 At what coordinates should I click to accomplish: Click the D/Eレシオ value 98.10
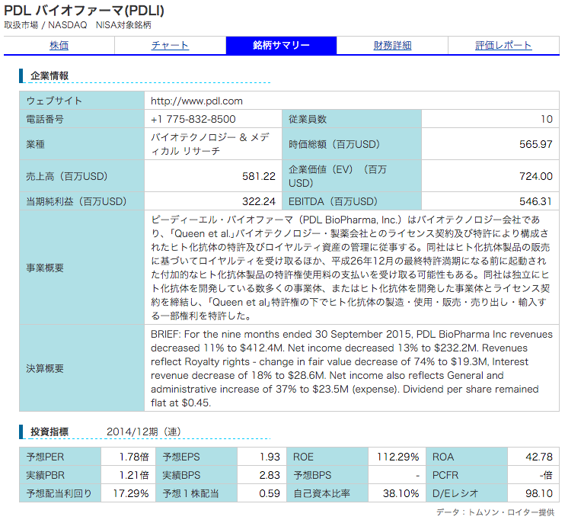539,493
